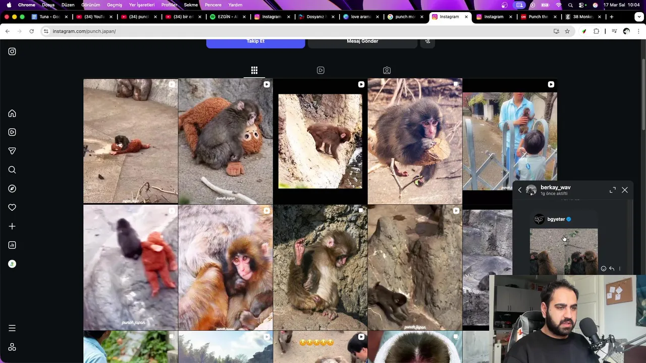Switch to the posts grid tab

click(x=254, y=70)
